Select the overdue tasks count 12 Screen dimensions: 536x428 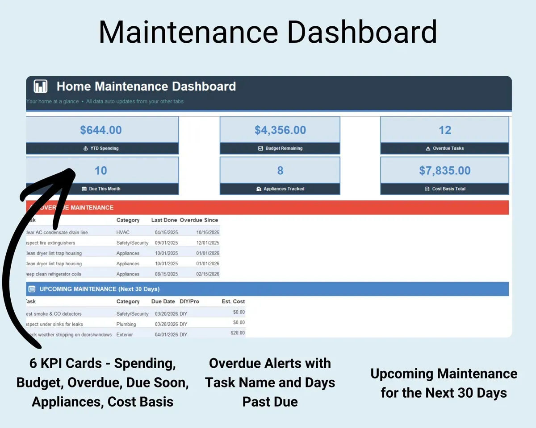[445, 130]
